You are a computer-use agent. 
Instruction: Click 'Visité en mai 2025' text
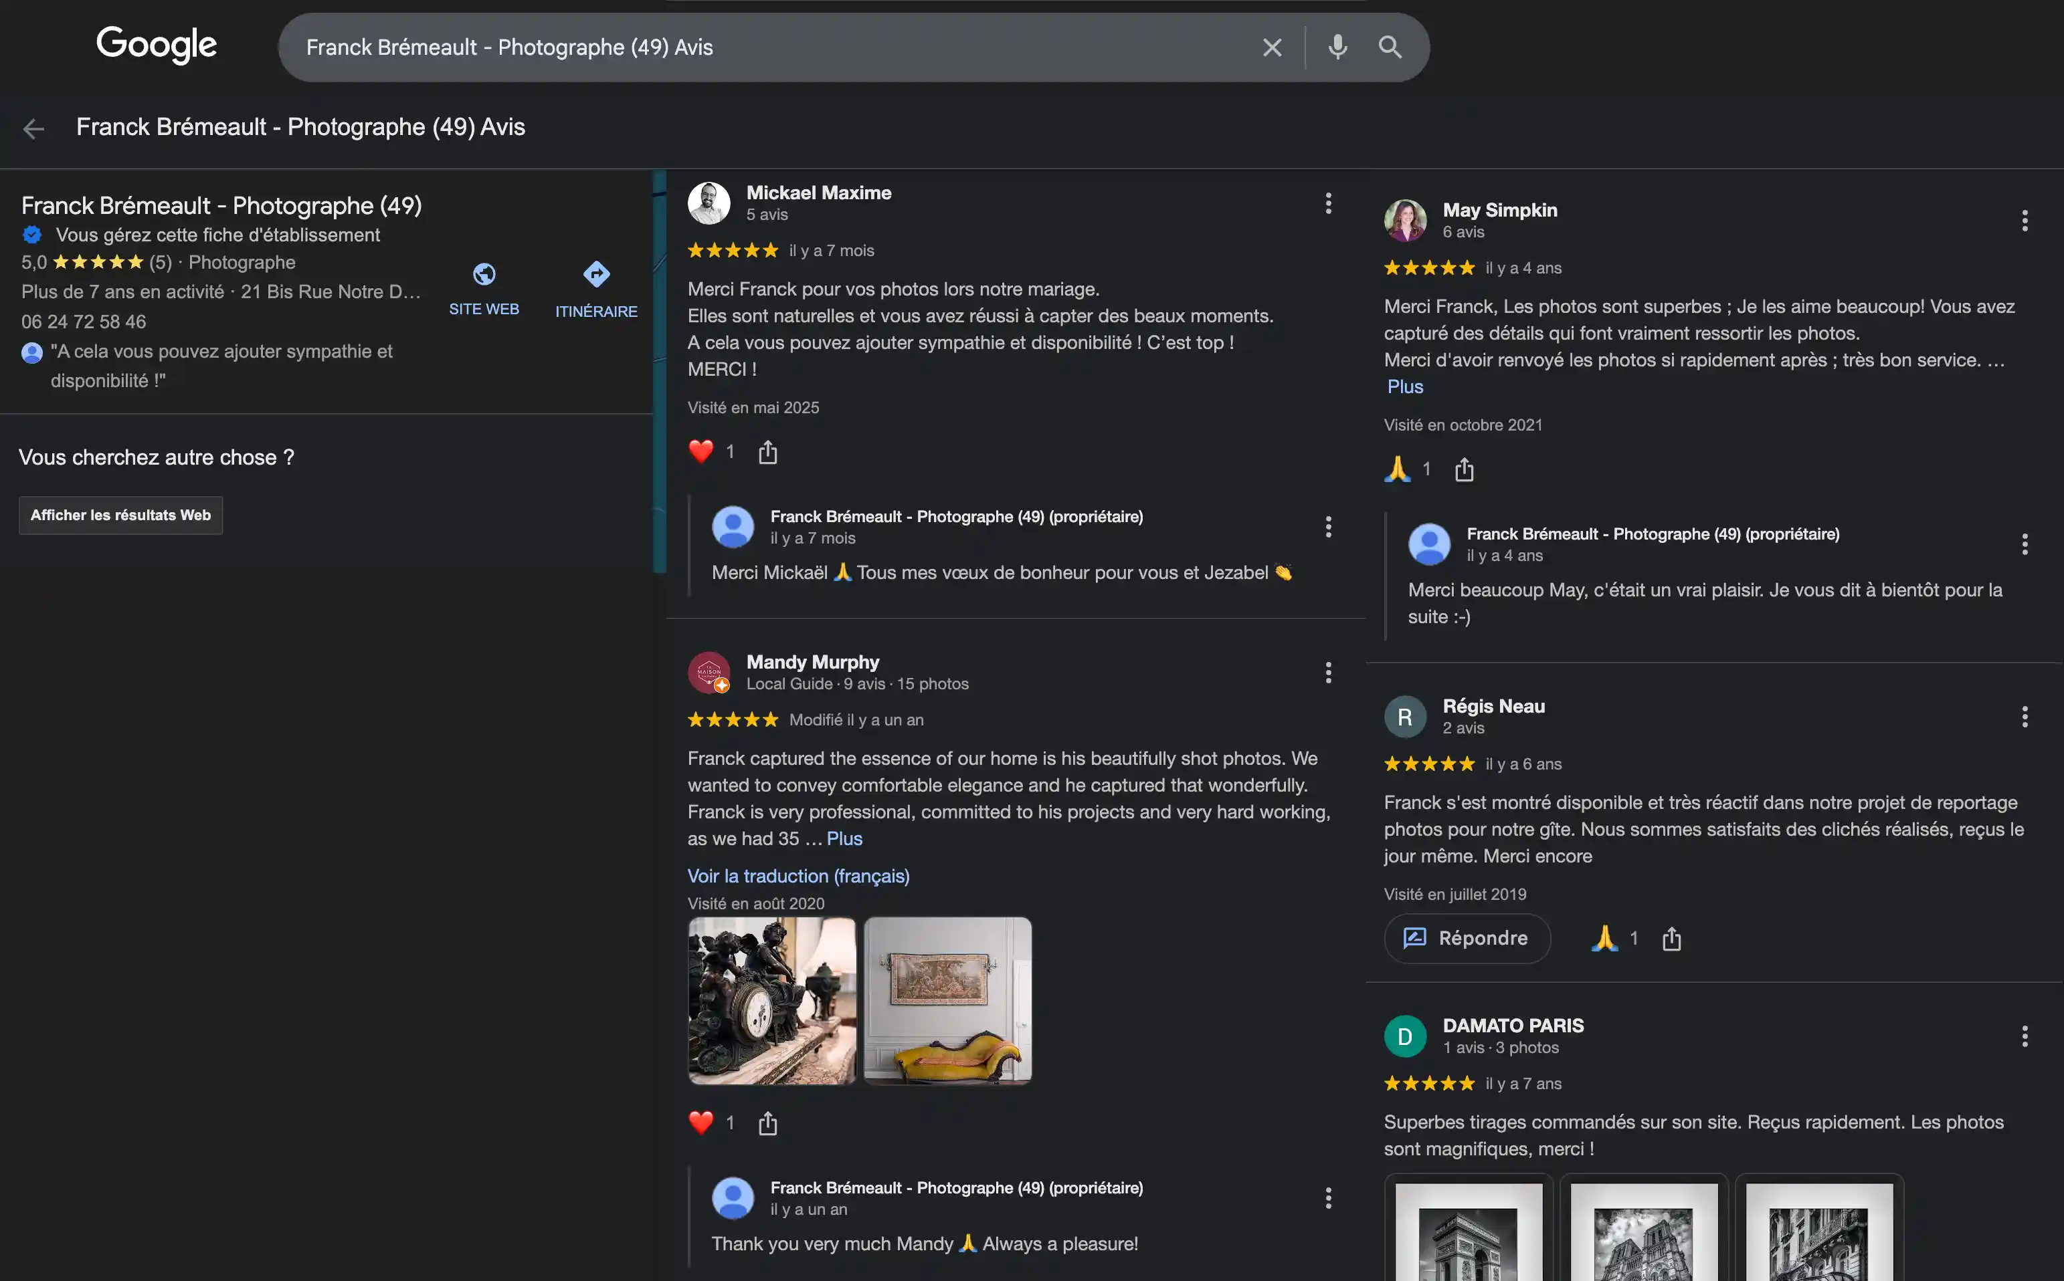coord(753,408)
